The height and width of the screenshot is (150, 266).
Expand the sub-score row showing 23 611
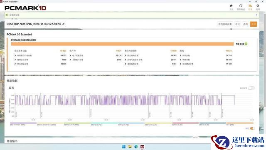(150, 60)
